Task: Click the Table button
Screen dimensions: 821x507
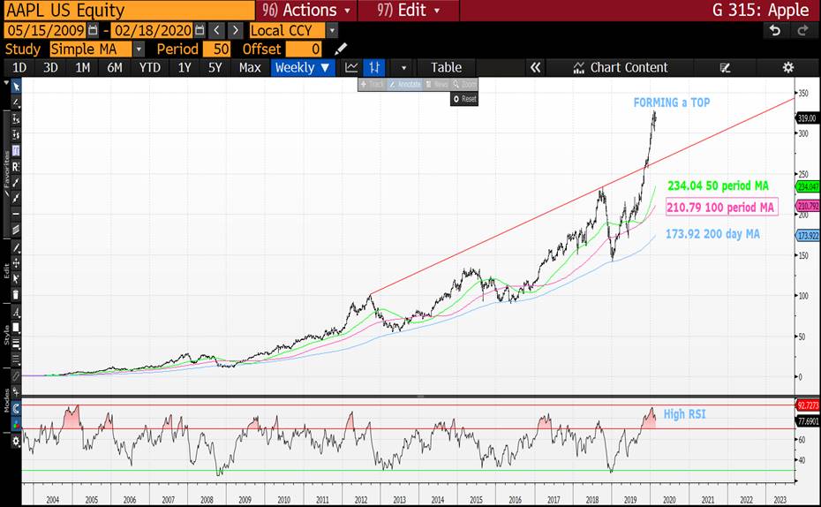Action: coord(446,67)
